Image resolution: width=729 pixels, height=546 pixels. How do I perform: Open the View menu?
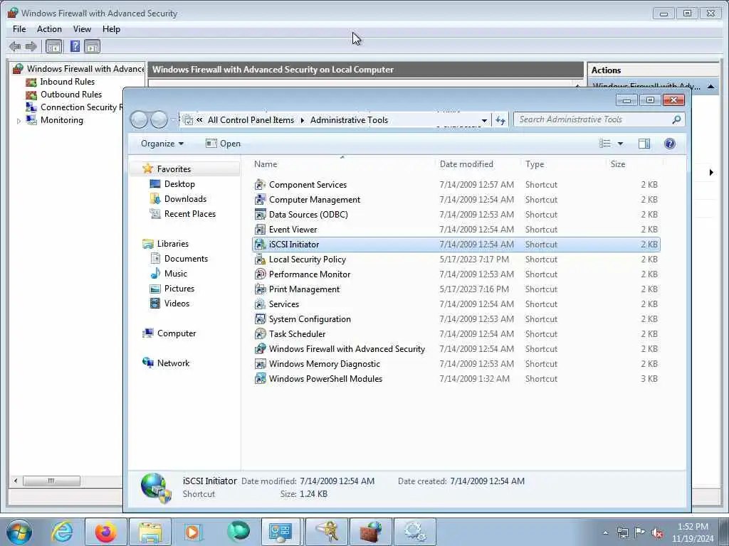(82, 28)
